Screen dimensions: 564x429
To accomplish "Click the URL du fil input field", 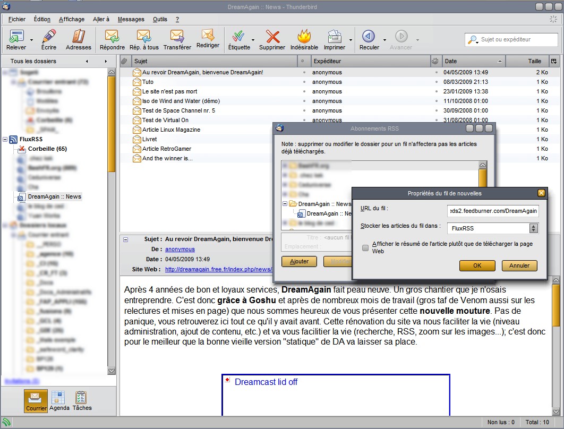I will [x=493, y=211].
